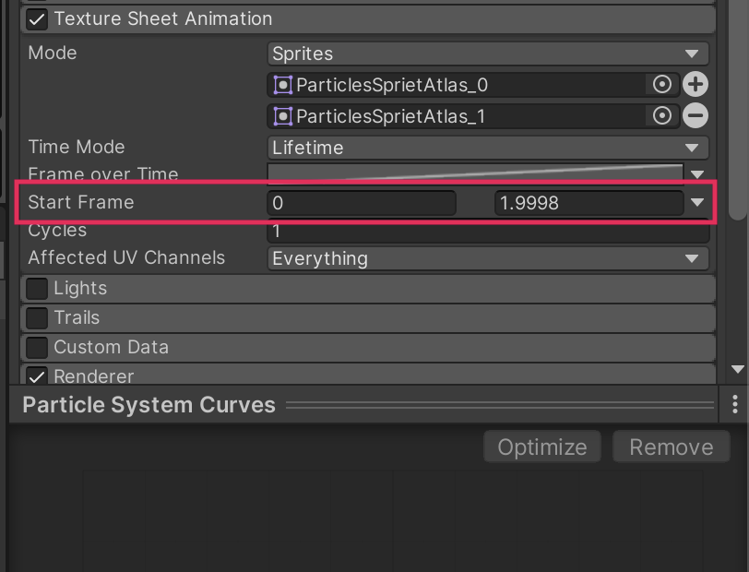
Task: Click the object picker for ParticlesSprietAtlas_1
Action: [x=661, y=115]
